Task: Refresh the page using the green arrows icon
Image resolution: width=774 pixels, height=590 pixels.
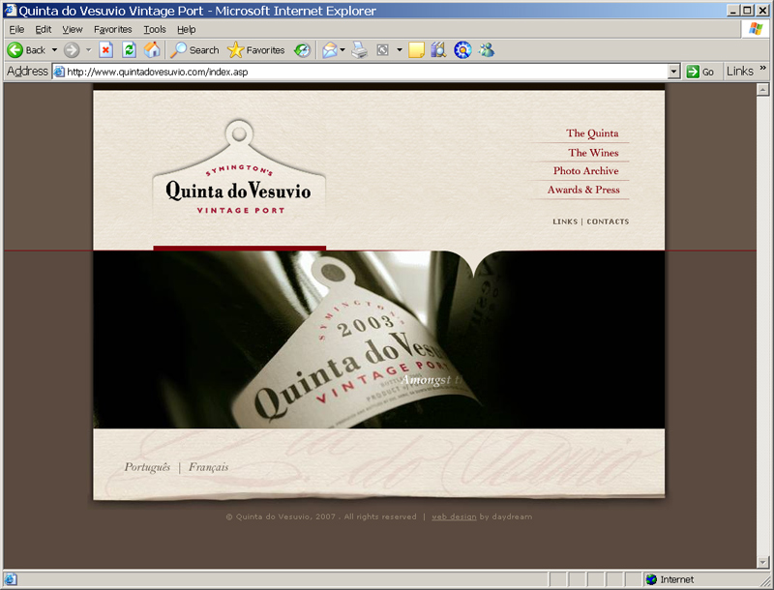Action: point(129,50)
